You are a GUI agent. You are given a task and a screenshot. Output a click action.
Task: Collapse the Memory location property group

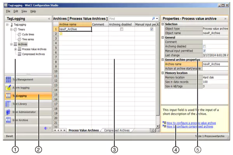pyautogui.click(x=163, y=73)
